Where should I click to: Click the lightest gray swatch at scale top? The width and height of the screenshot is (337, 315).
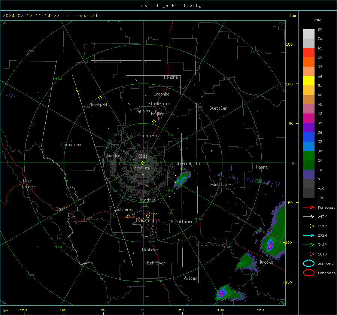click(x=309, y=34)
